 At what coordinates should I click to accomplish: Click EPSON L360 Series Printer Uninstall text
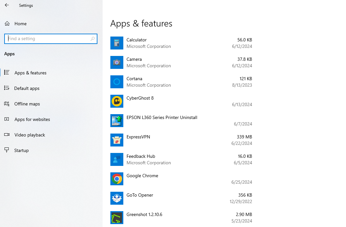pos(162,117)
